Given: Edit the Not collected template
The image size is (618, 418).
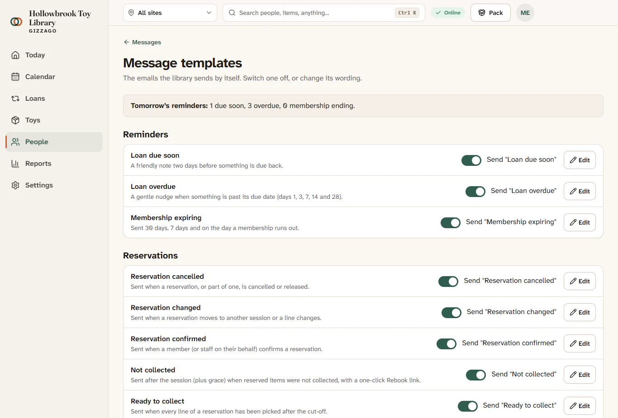Looking at the screenshot, I should (x=580, y=375).
